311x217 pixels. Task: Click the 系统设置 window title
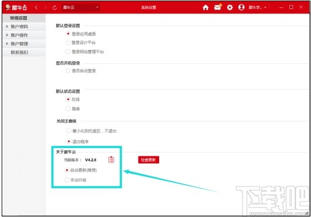tap(149, 8)
